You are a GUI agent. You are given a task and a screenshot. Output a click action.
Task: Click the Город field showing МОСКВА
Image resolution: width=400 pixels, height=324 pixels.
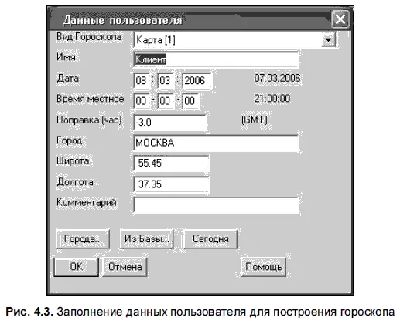tap(217, 143)
